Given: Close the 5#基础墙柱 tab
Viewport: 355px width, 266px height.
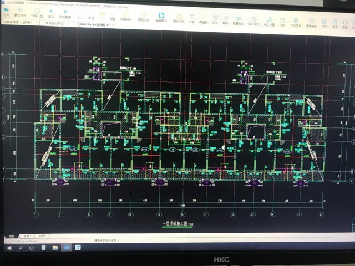Looking at the screenshot, I should coord(37,22).
